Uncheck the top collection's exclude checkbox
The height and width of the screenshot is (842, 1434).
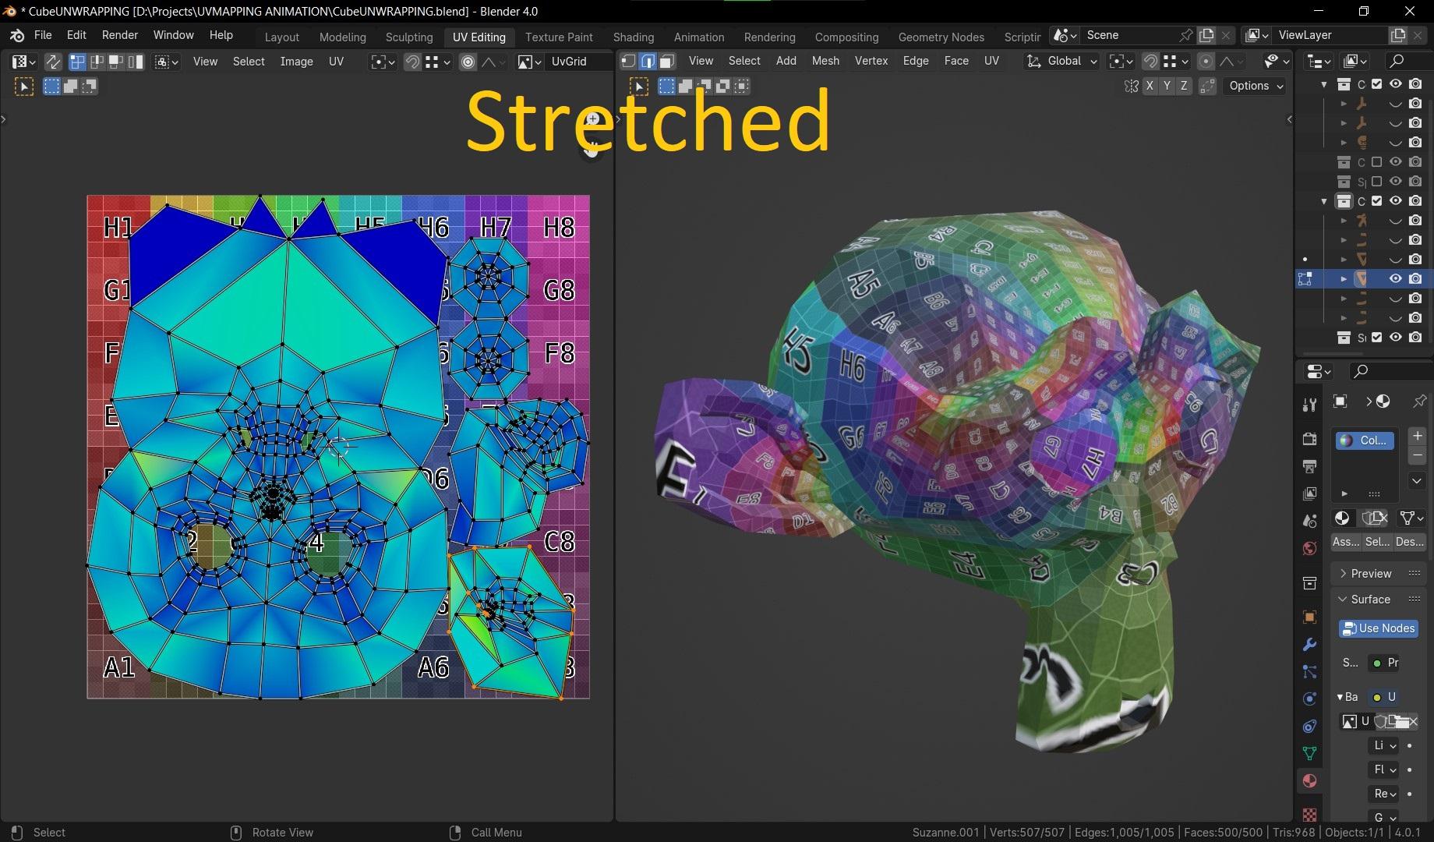(x=1376, y=84)
